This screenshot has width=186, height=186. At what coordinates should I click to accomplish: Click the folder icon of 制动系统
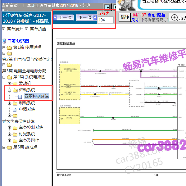click(15, 103)
